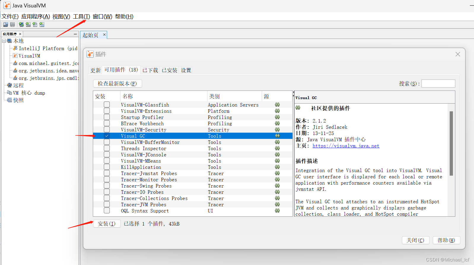Open the 应用程序(A) menu
Image resolution: width=474 pixels, height=265 pixels.
36,17
